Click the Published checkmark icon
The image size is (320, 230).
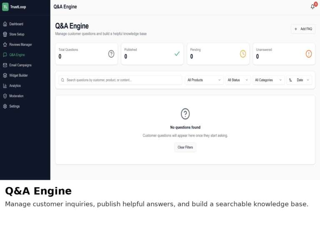tap(177, 54)
